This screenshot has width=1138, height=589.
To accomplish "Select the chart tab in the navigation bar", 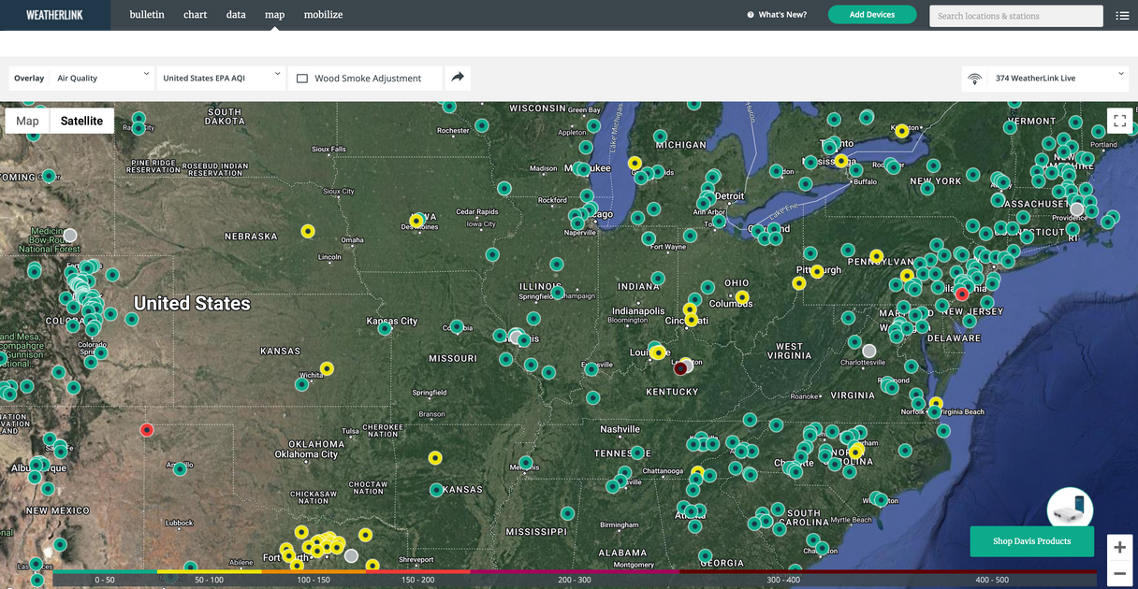I will point(195,14).
